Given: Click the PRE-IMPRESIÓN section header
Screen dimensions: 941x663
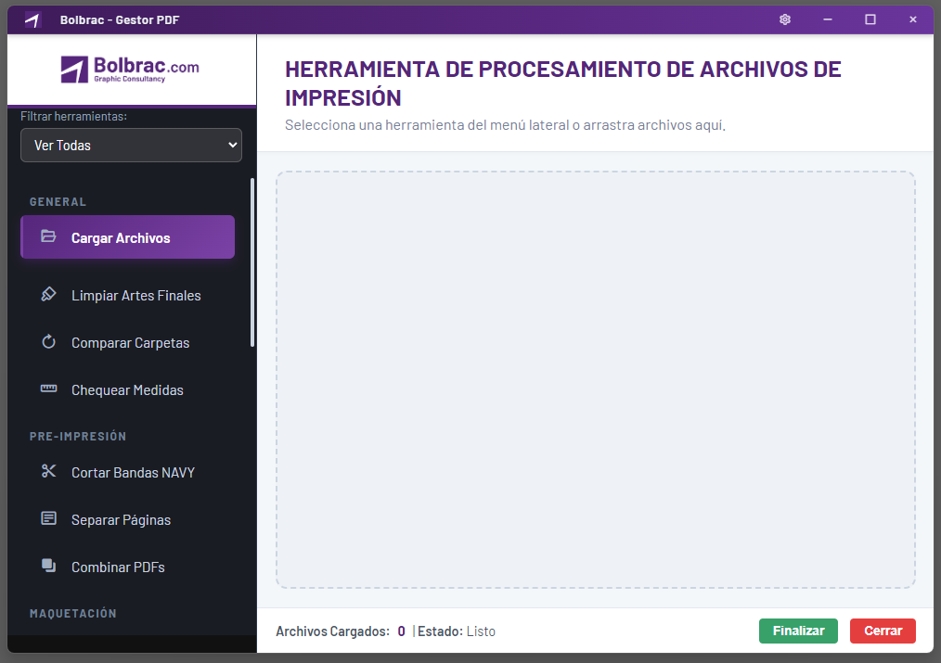Looking at the screenshot, I should tap(78, 437).
